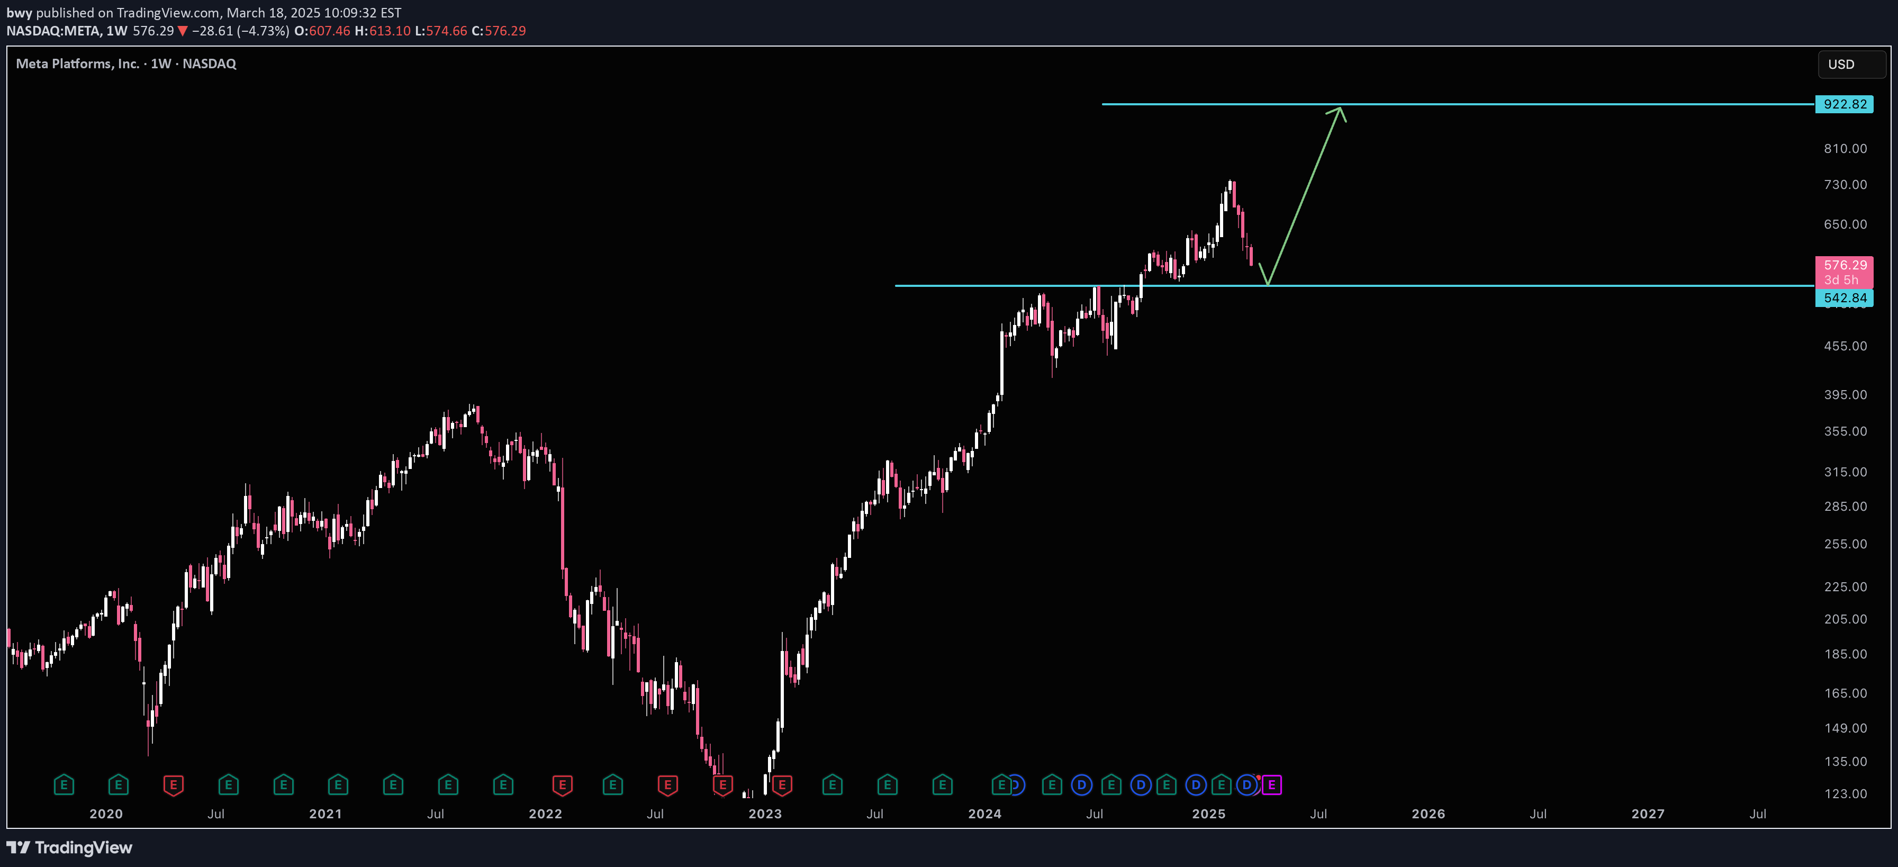The height and width of the screenshot is (867, 1898).
Task: Click the green earnings marker just after 2020
Action: click(119, 785)
